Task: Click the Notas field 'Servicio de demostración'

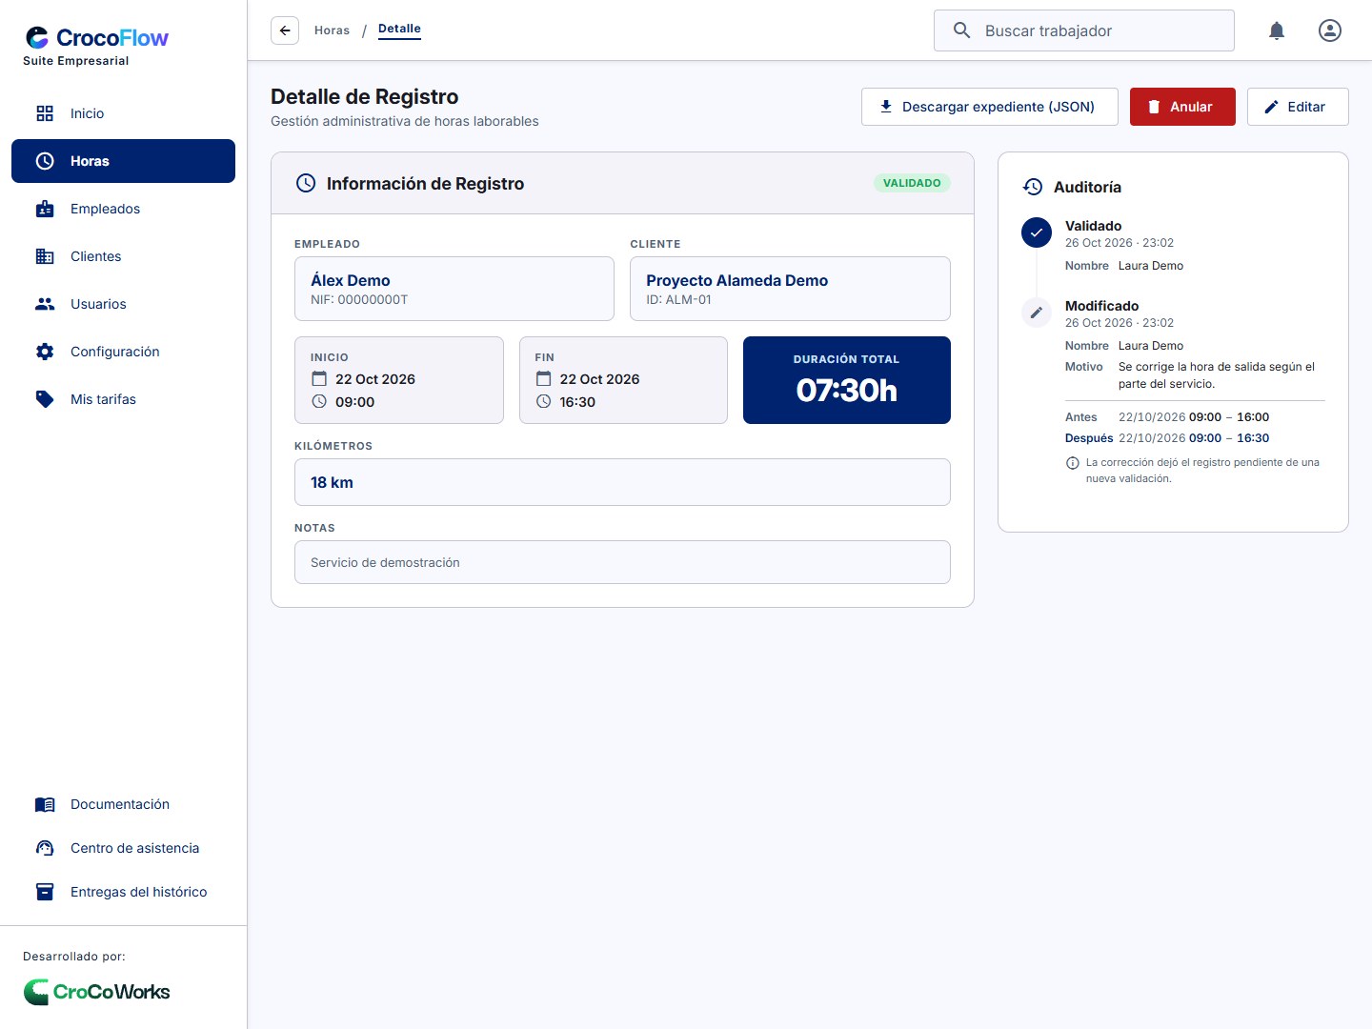Action: click(x=622, y=562)
